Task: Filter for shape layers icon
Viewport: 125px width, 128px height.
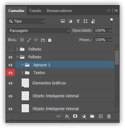Action: (85, 21)
